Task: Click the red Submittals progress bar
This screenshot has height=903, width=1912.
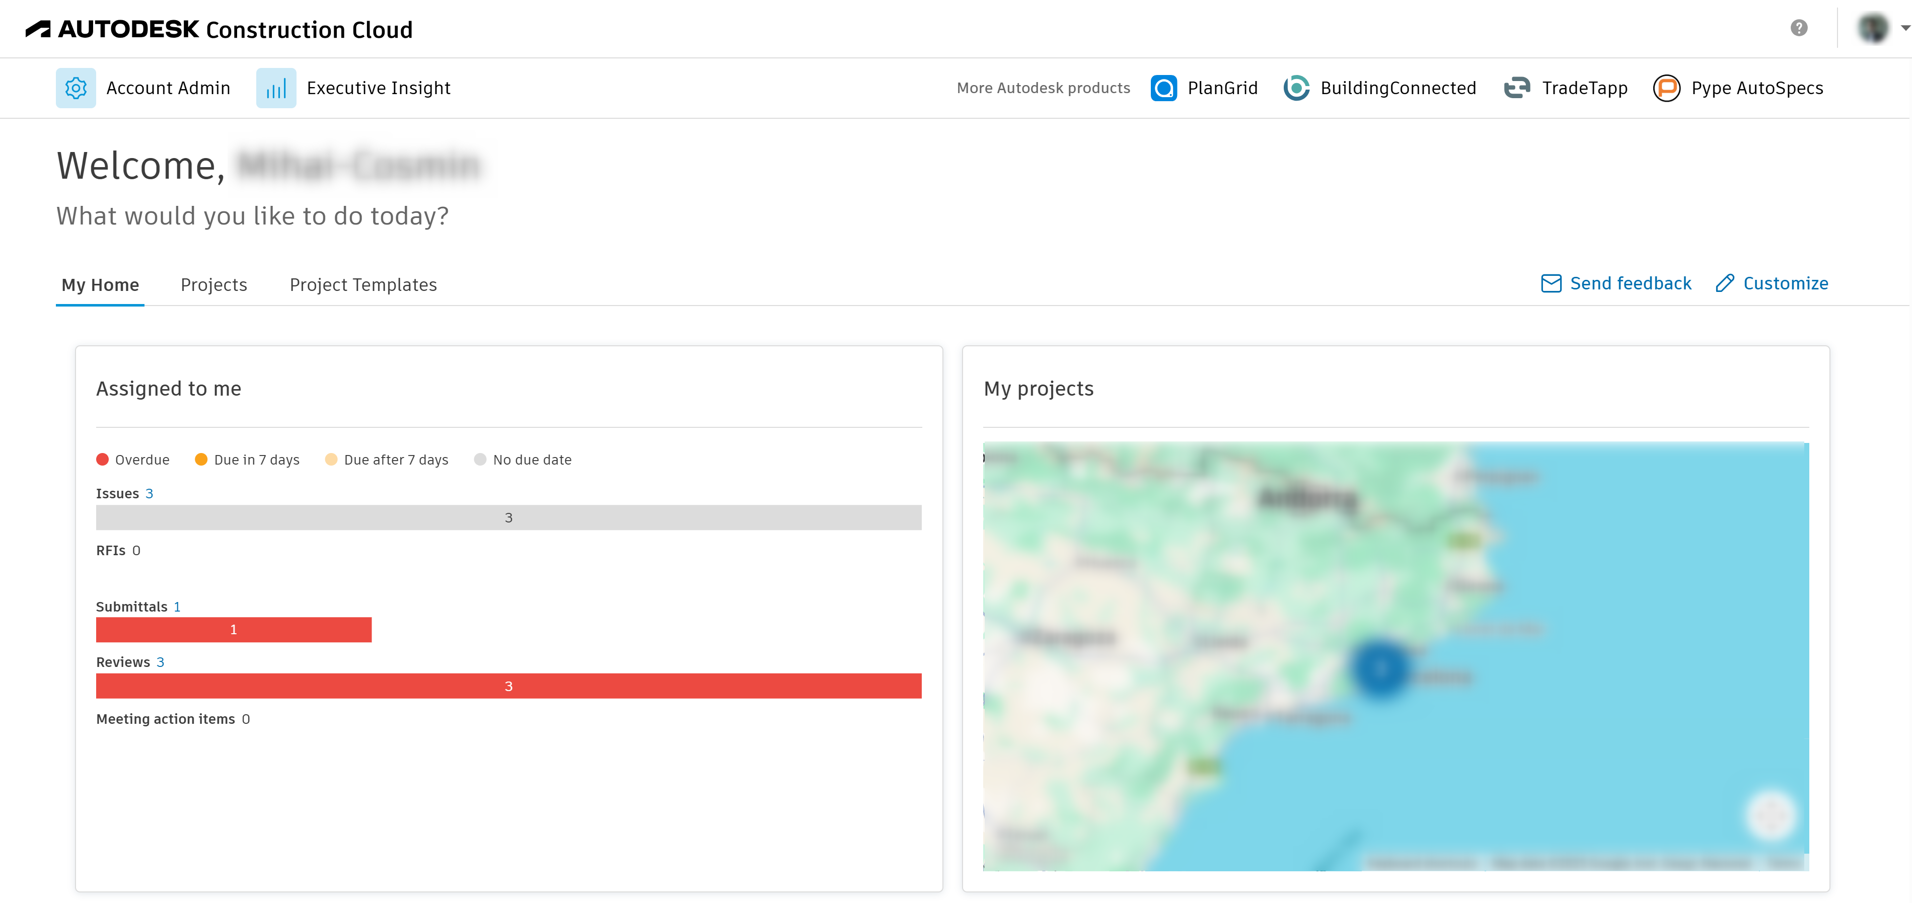Action: coord(234,629)
